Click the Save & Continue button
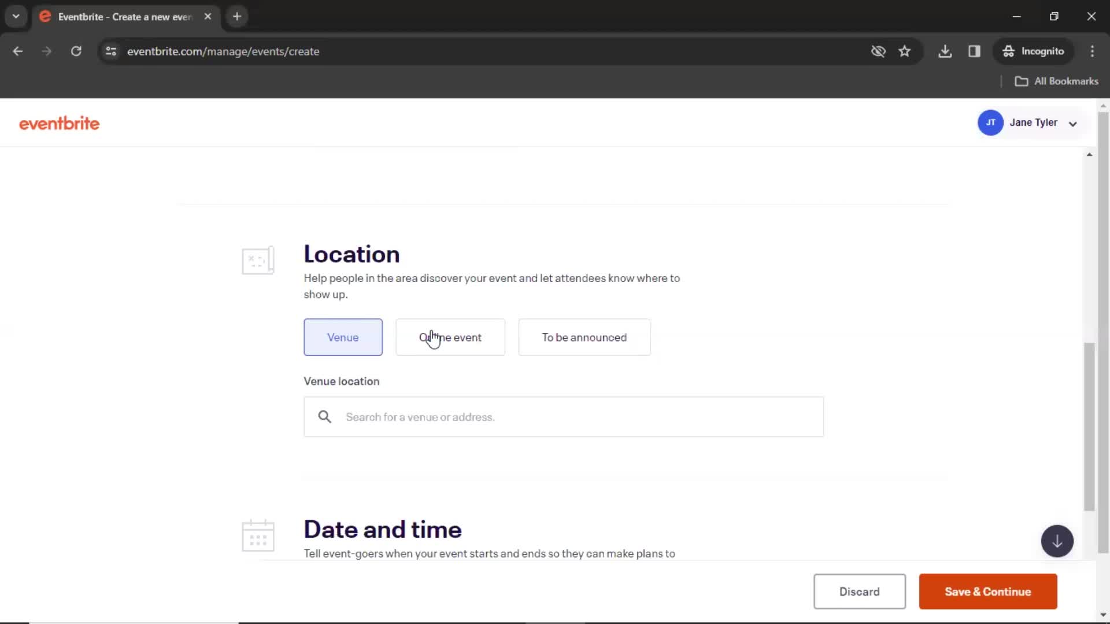Image resolution: width=1110 pixels, height=624 pixels. coord(988,591)
